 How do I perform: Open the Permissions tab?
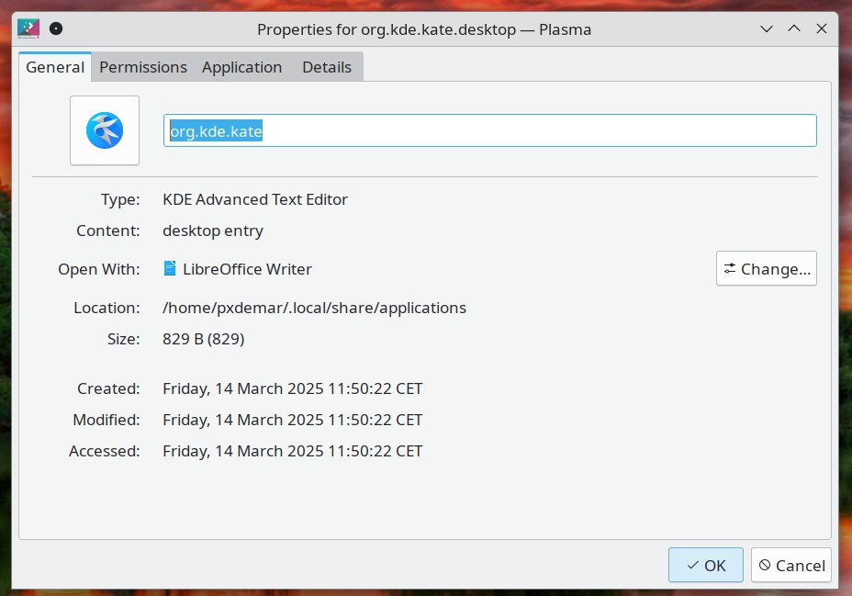point(143,67)
